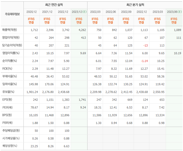This screenshot has width=183, height=151.
Task: Click the 2022.09 quarterly column header
Action: (x=126, y=12)
